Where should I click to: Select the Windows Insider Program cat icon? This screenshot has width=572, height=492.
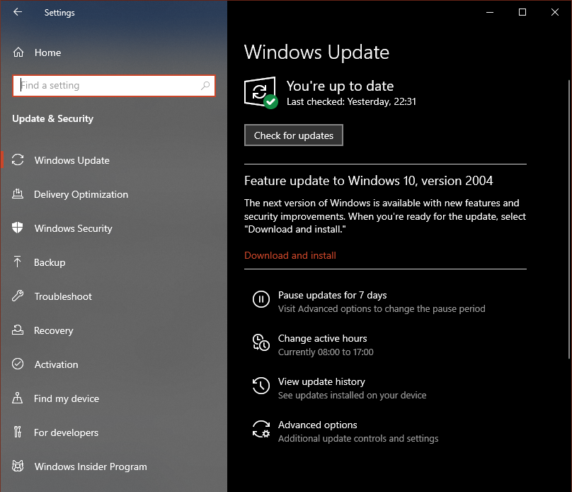pyautogui.click(x=18, y=466)
